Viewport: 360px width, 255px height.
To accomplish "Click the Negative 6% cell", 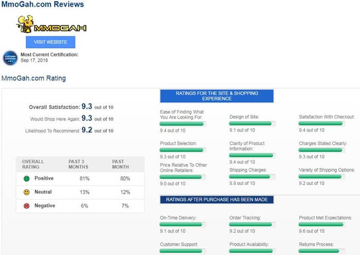I will click(x=84, y=206).
